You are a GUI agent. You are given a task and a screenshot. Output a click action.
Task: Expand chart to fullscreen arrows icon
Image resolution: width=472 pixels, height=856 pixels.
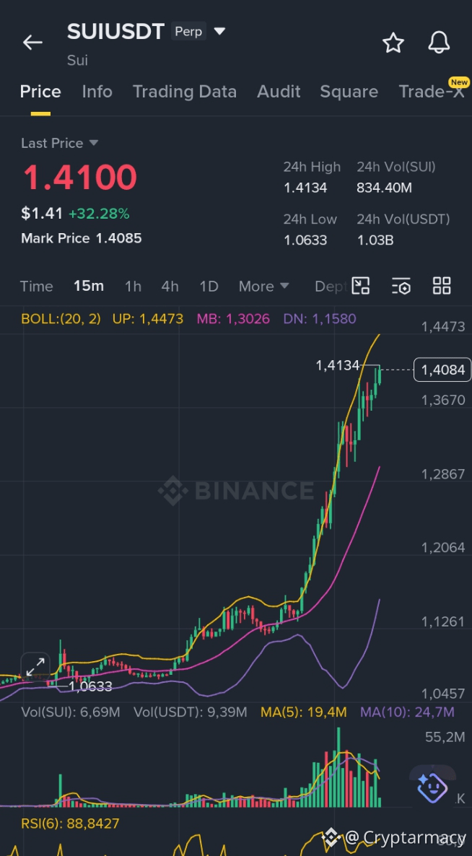tap(35, 667)
